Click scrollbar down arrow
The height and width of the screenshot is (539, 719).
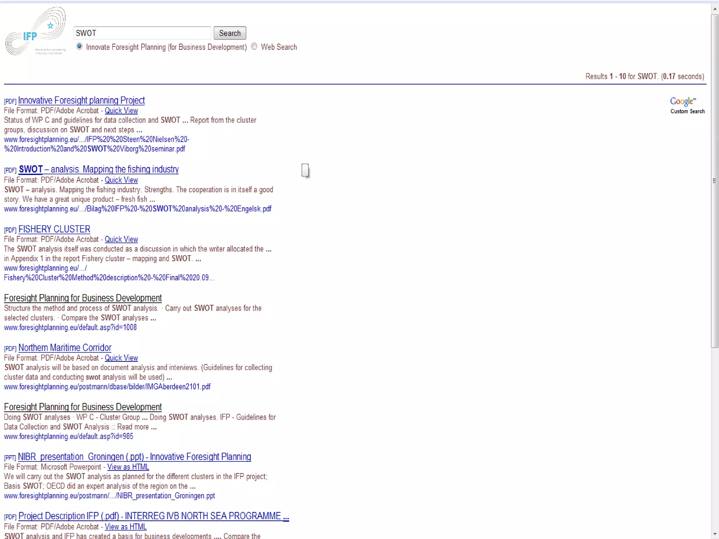click(715, 534)
